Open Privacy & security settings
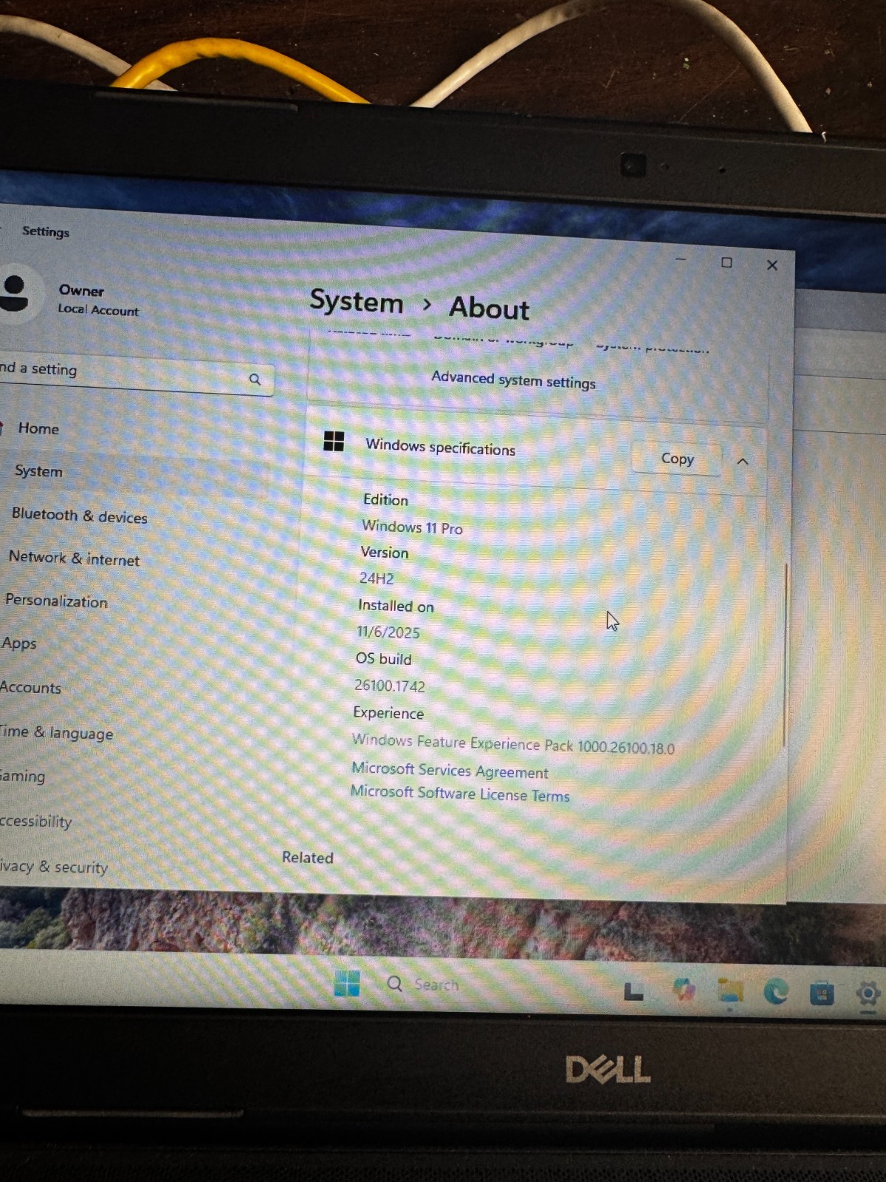Image resolution: width=886 pixels, height=1182 pixels. [53, 867]
